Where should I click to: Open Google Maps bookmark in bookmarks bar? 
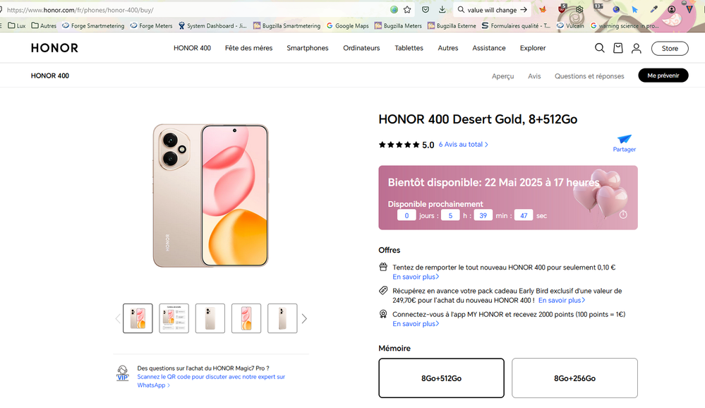pyautogui.click(x=347, y=26)
